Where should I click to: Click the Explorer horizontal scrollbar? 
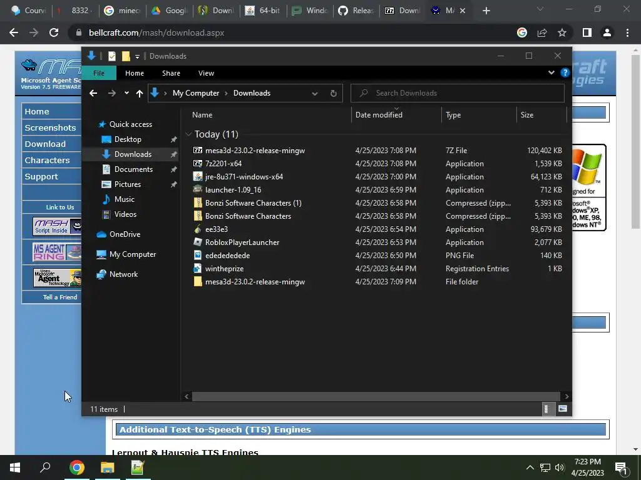376,396
